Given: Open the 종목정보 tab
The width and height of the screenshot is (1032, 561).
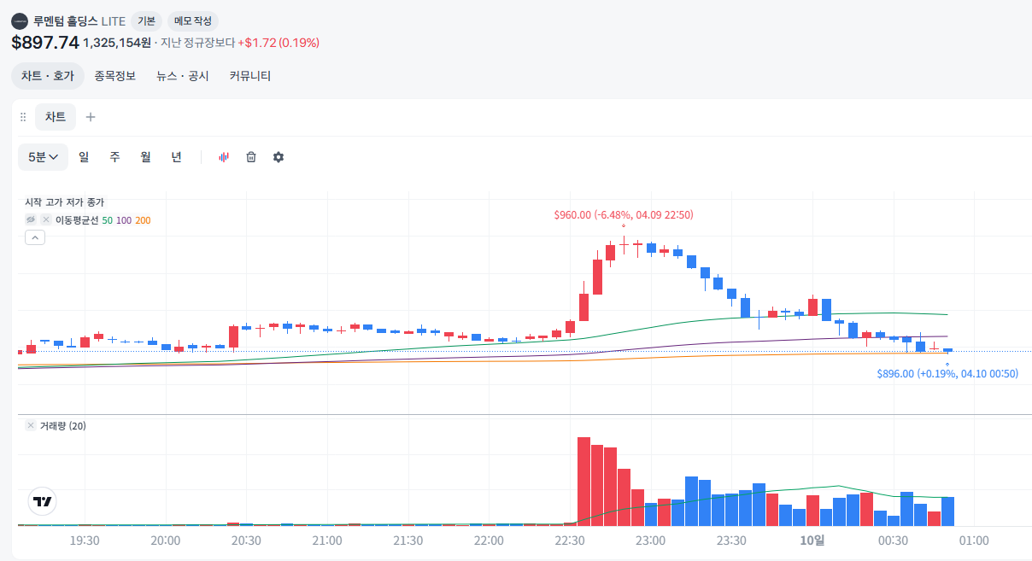Looking at the screenshot, I should [x=115, y=76].
